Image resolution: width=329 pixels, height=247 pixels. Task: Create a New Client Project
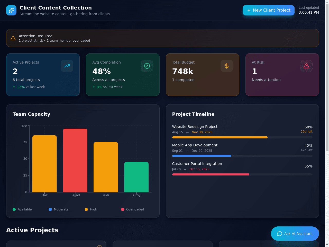(x=269, y=10)
